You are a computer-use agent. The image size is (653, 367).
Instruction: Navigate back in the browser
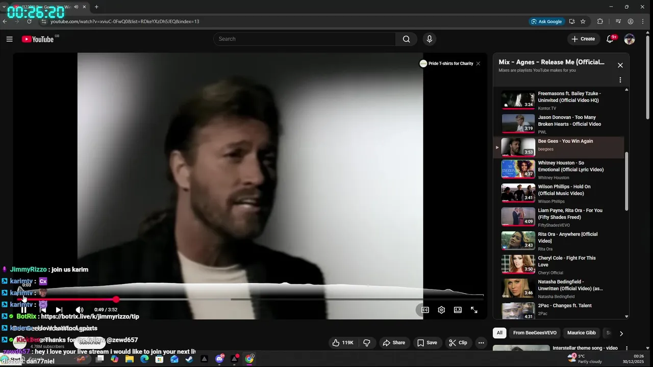pyautogui.click(x=5, y=21)
